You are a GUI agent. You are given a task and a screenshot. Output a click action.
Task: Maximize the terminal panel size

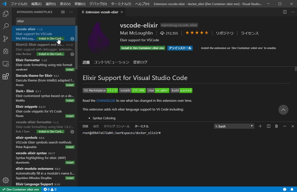click(x=285, y=126)
